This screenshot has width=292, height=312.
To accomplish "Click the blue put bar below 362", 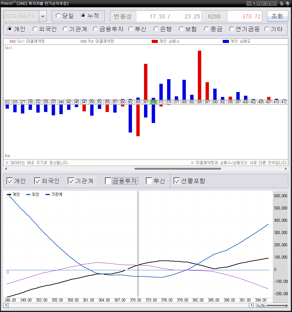I will (x=130, y=118).
